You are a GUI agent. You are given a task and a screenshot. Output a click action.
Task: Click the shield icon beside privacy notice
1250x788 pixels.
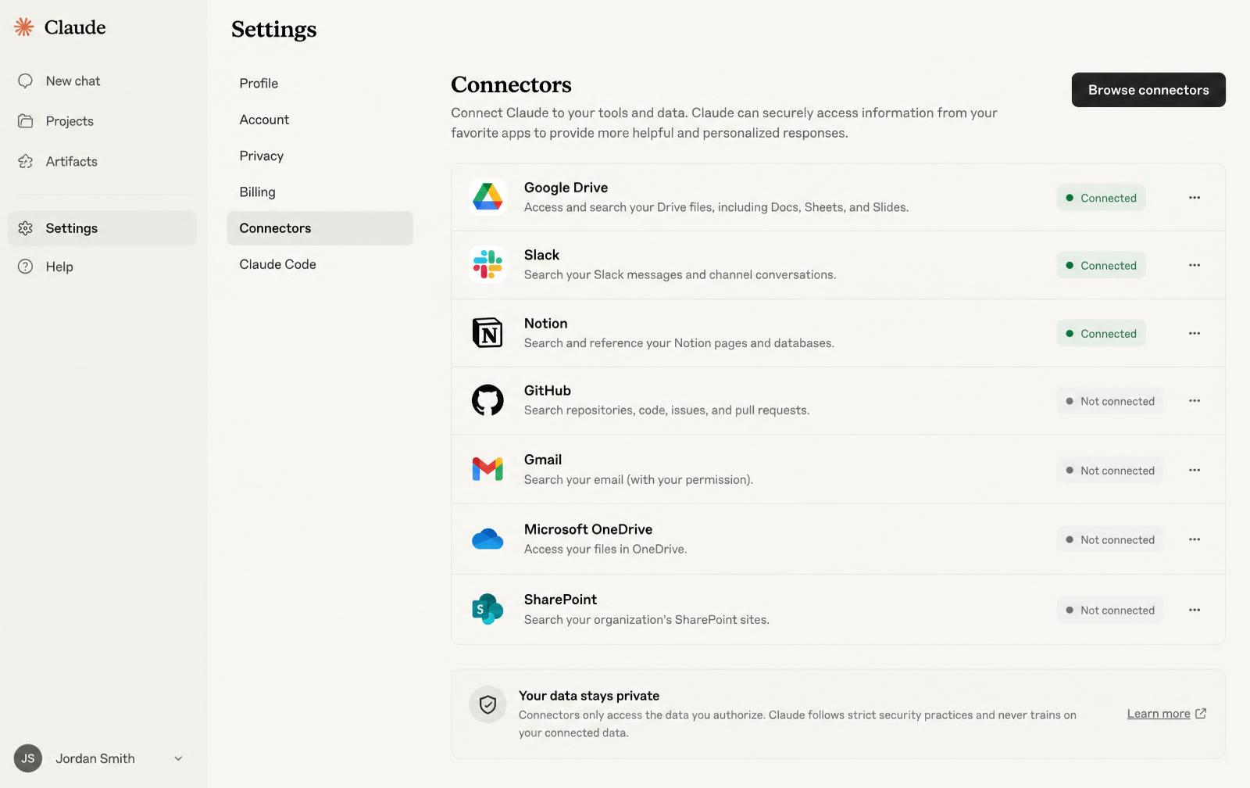click(487, 705)
